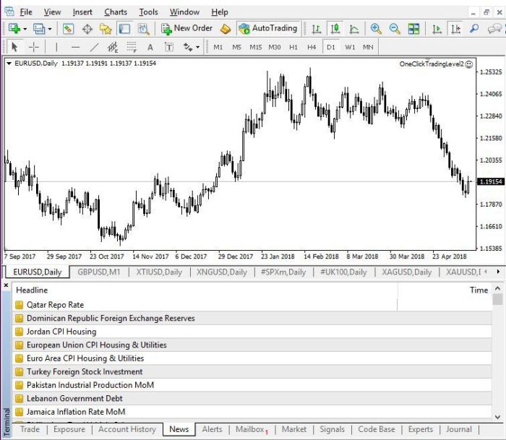Switch to Candlesticks chart display
The image size is (506, 440).
[335, 29]
